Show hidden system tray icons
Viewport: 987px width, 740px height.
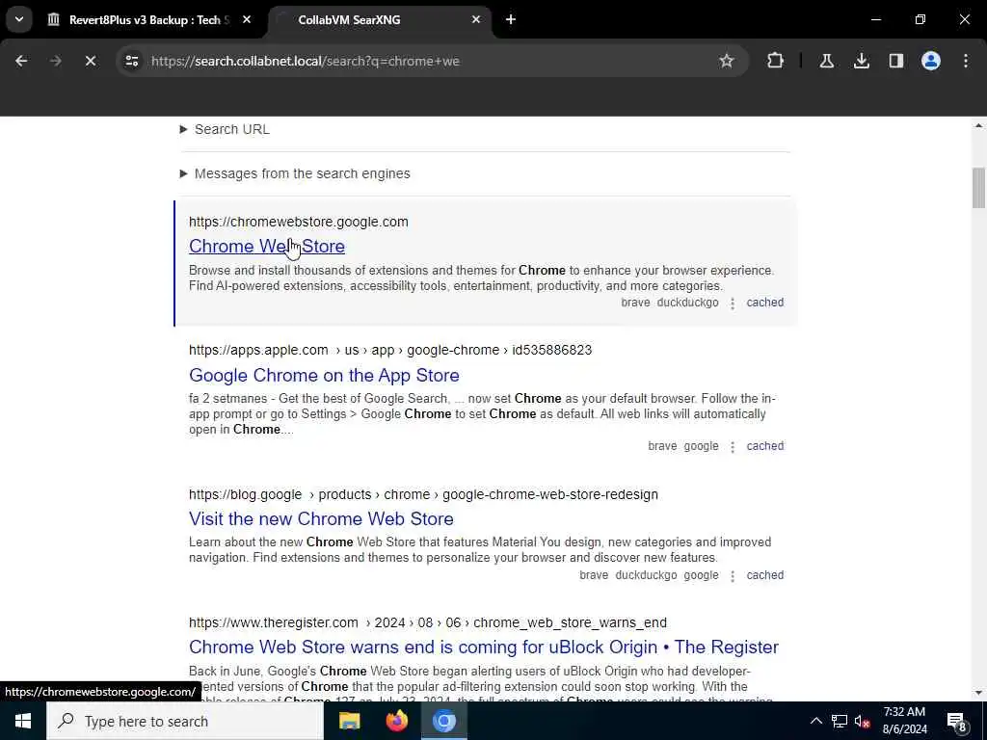point(815,721)
